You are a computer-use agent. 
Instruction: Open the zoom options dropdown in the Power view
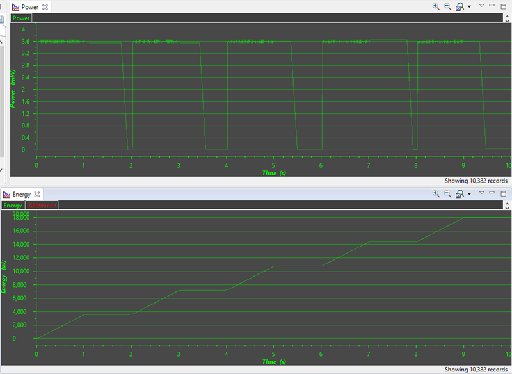[469, 6]
